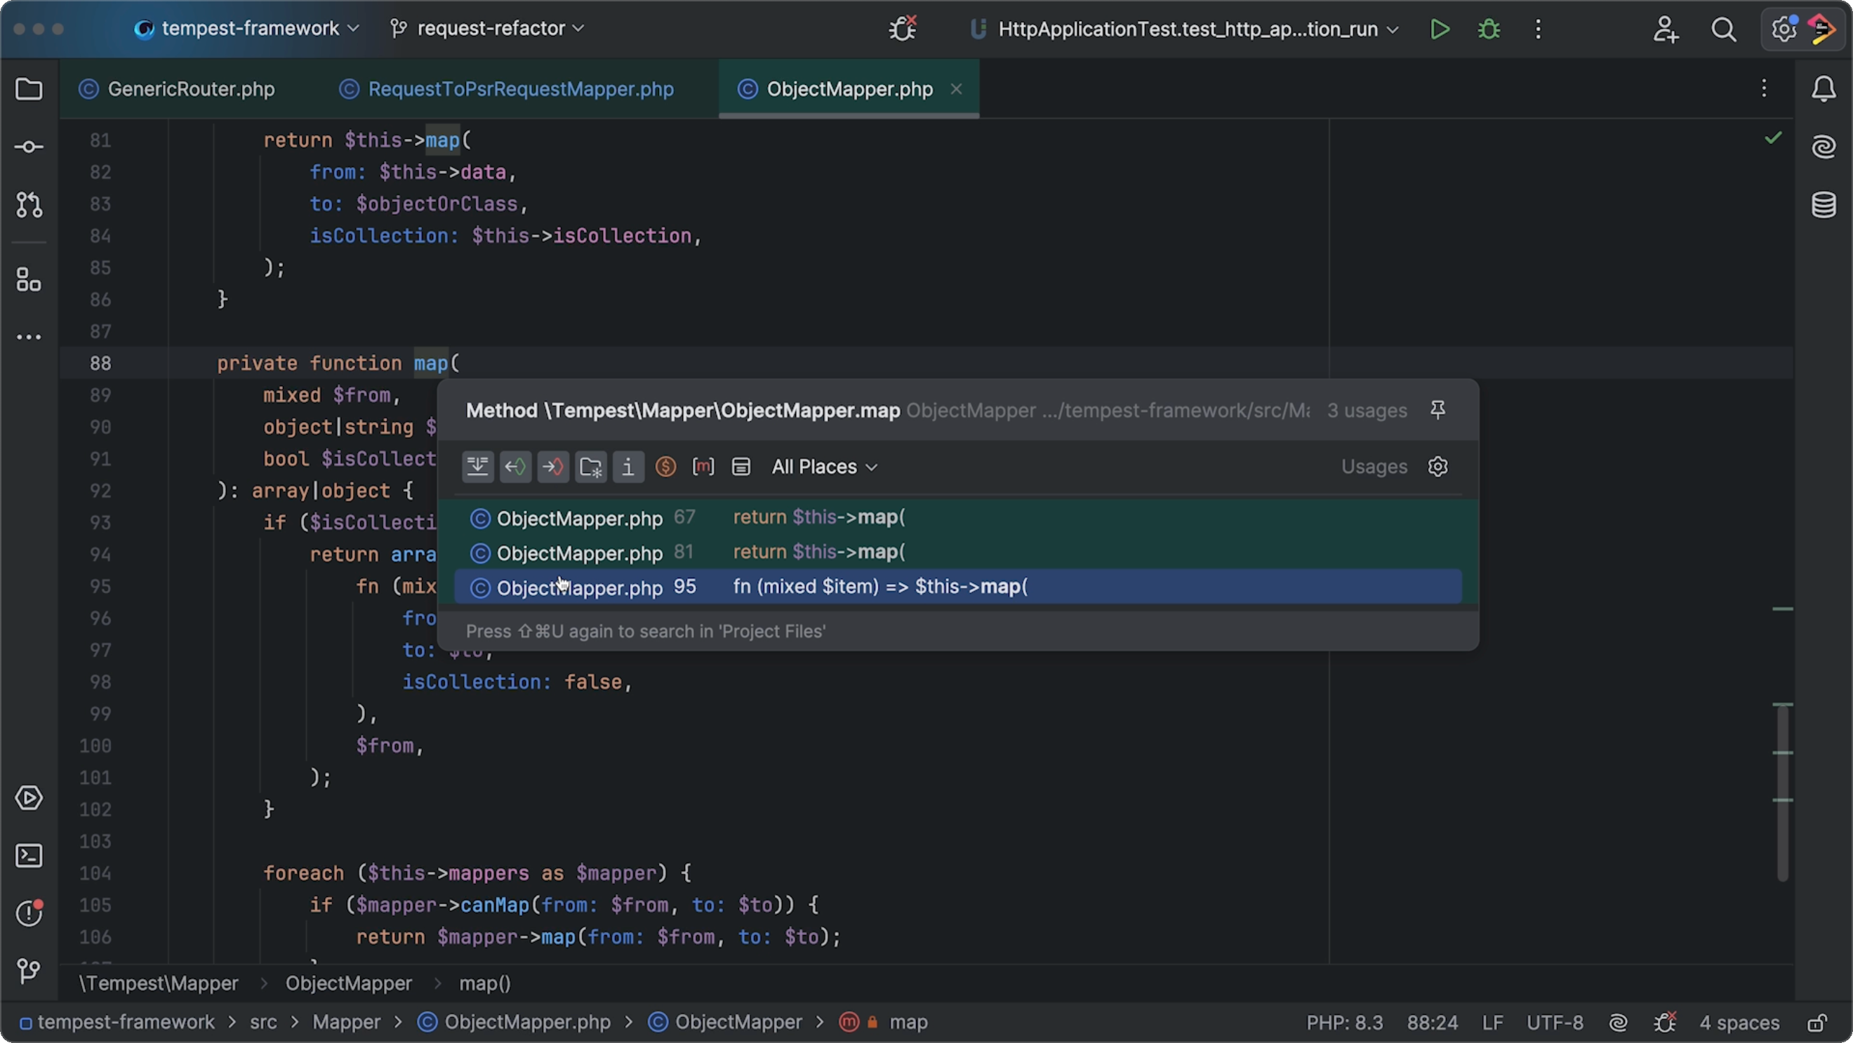Open the run configuration dropdown HttpApplicationTest
The width and height of the screenshot is (1853, 1043).
1185,29
